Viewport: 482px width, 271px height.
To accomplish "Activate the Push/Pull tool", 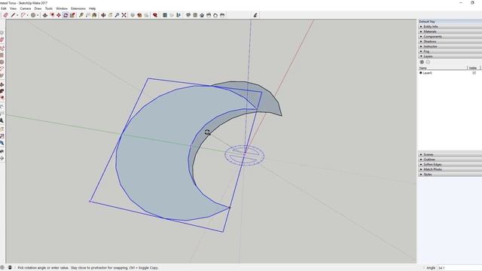I will click(x=45, y=15).
